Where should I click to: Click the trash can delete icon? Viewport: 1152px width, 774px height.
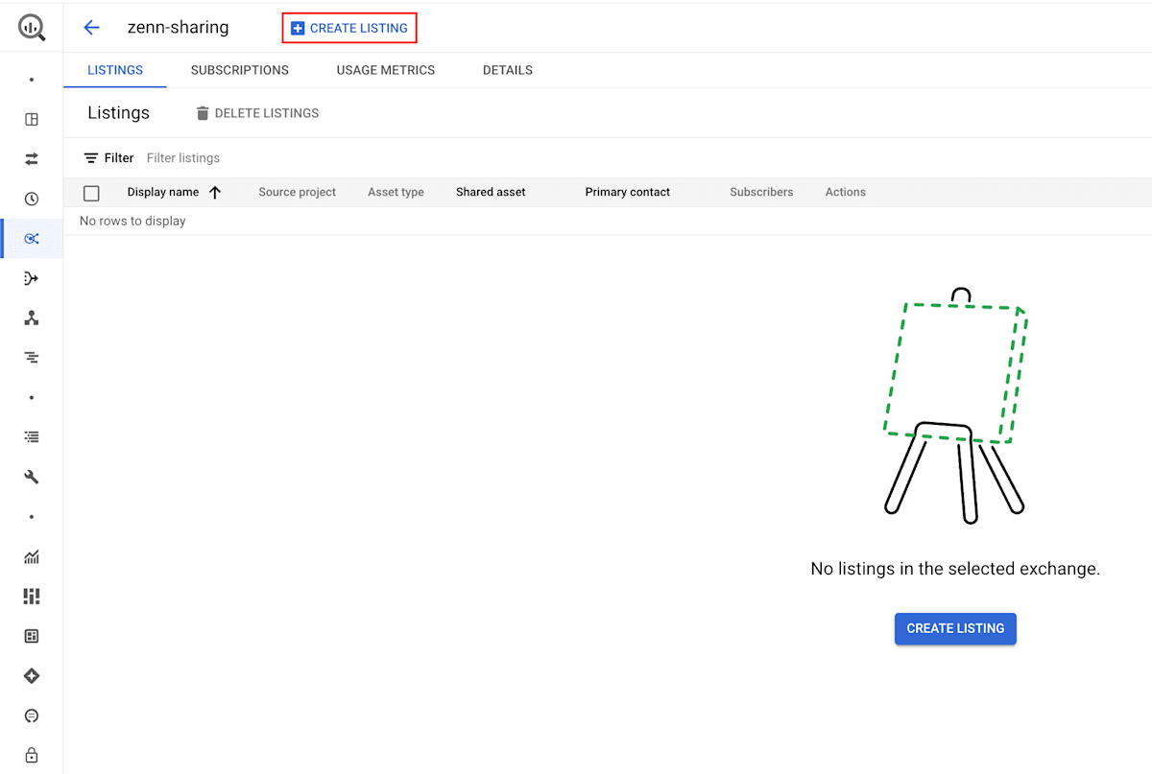coord(203,113)
